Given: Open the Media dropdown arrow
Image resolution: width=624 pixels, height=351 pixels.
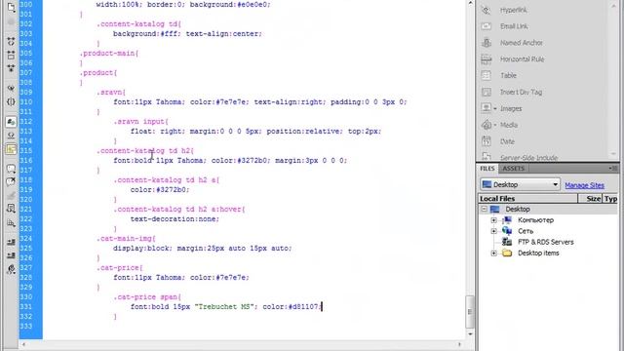Looking at the screenshot, I should click(x=495, y=125).
